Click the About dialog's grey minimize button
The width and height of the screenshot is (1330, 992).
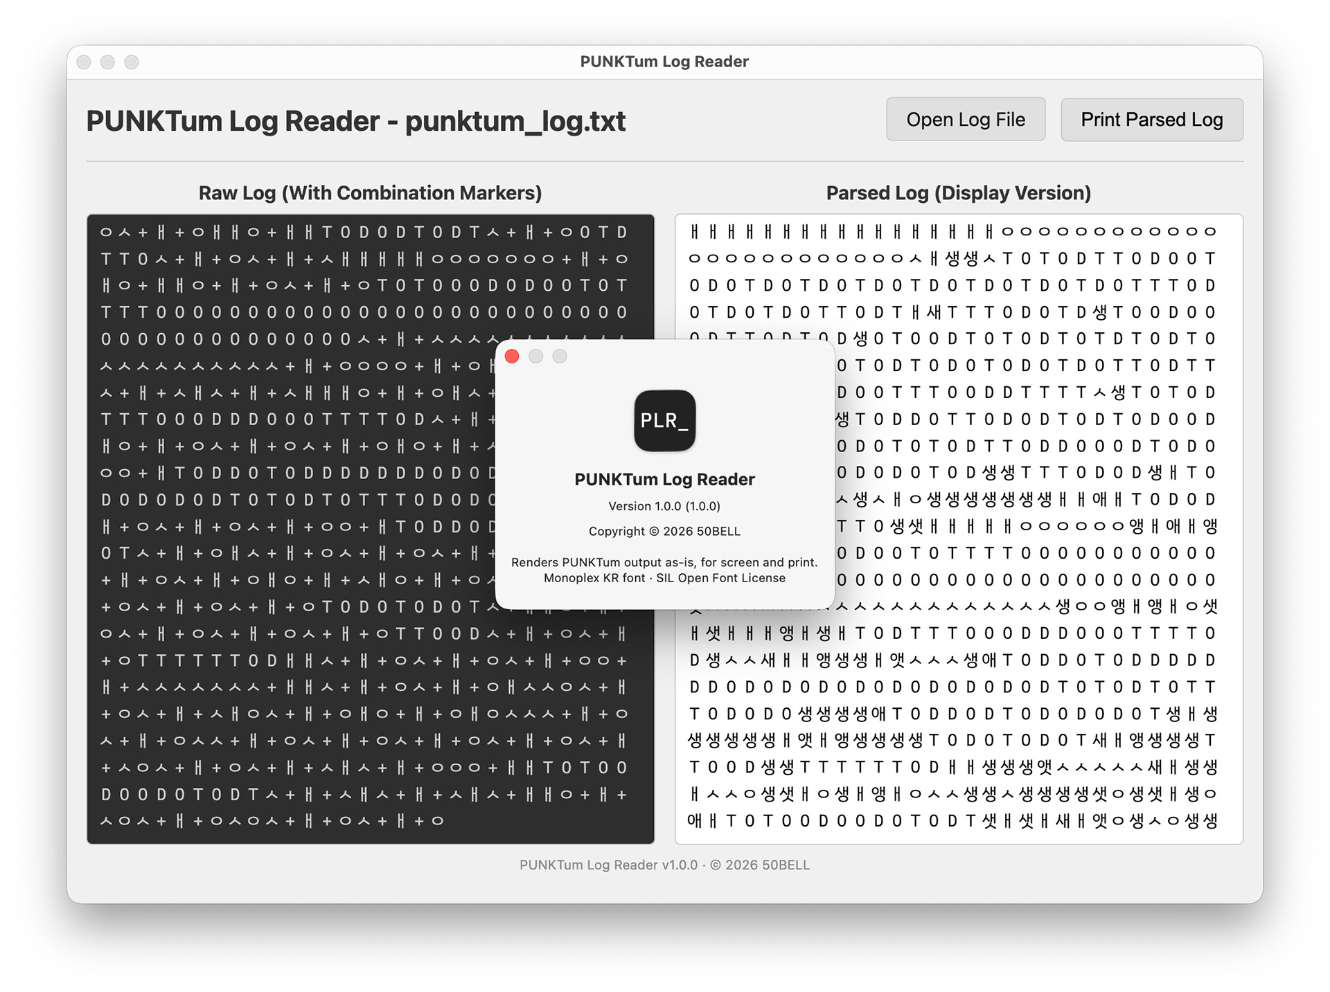(535, 356)
